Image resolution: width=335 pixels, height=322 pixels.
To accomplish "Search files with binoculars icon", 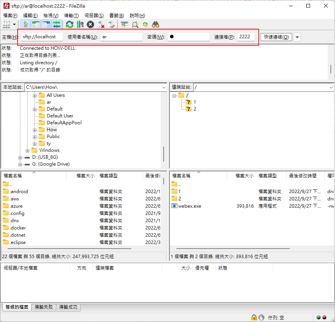I will click(156, 25).
